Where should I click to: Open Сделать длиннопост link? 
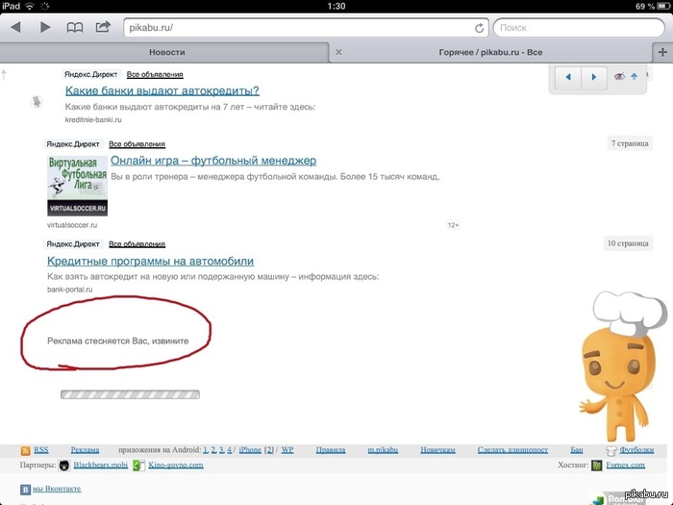512,450
